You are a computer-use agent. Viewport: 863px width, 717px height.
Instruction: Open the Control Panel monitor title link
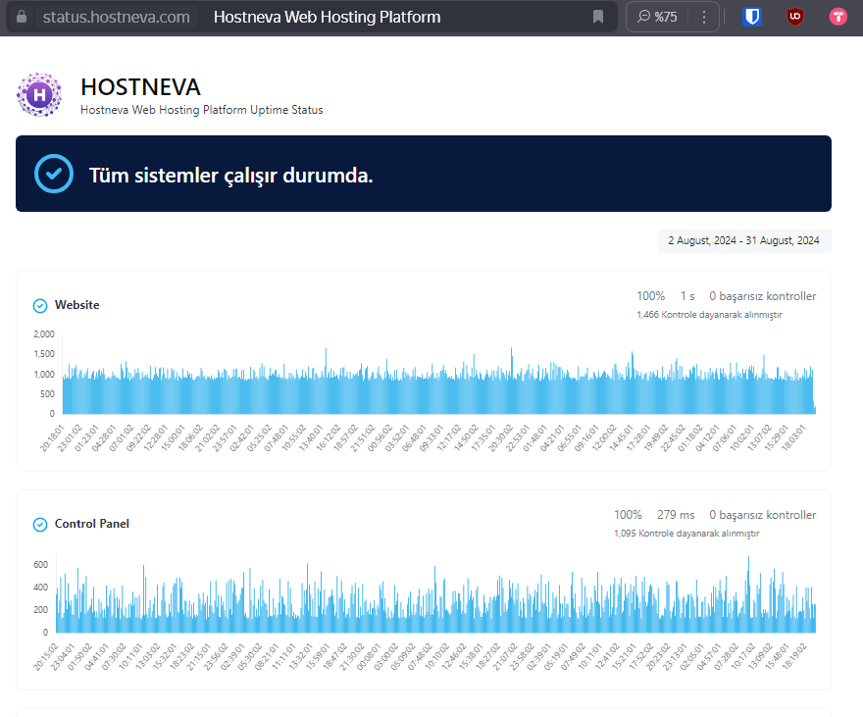[x=92, y=524]
